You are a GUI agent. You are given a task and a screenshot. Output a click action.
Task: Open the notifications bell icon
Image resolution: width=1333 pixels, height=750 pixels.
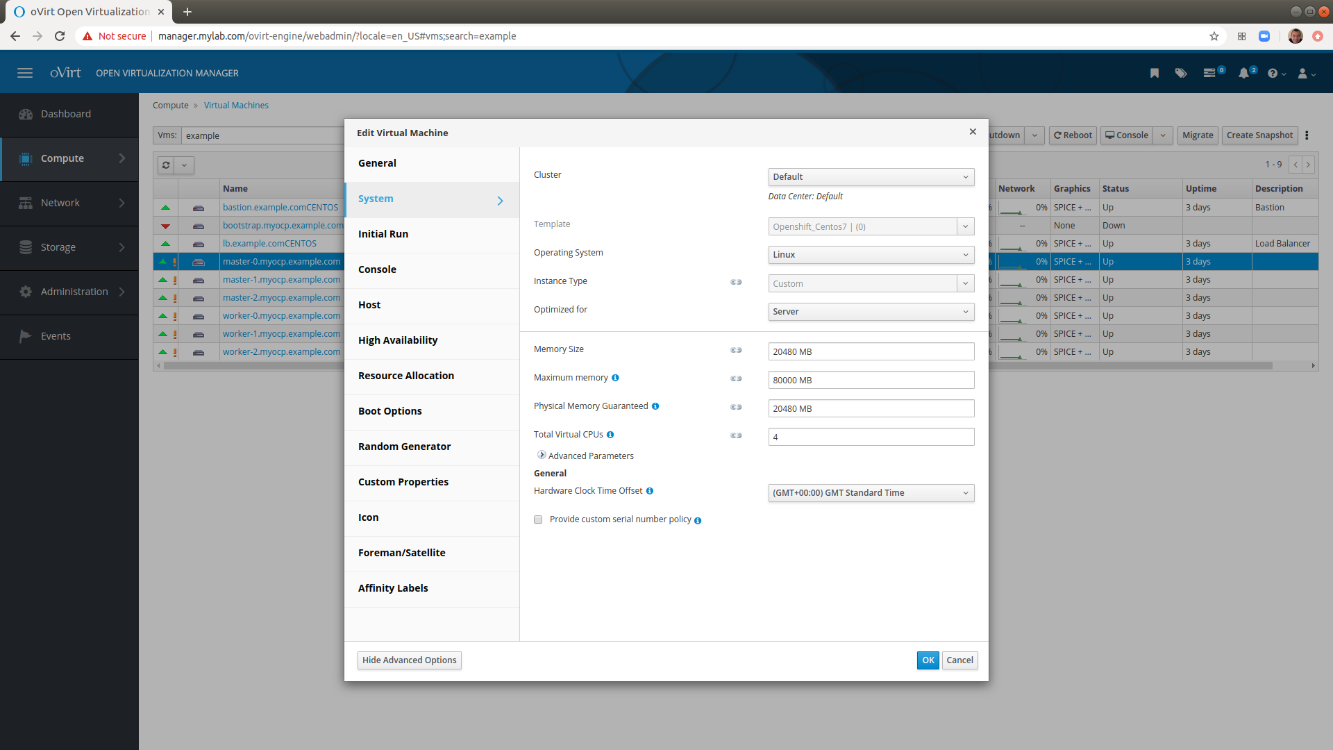point(1243,73)
